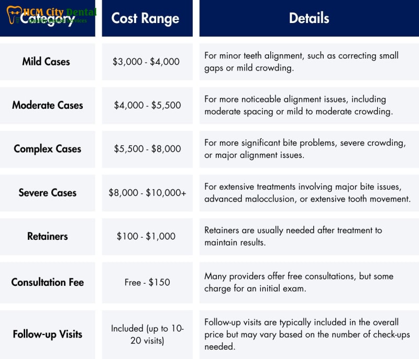Click the $100 - $1,000 cost cell
This screenshot has height=359, width=419.
146,236
